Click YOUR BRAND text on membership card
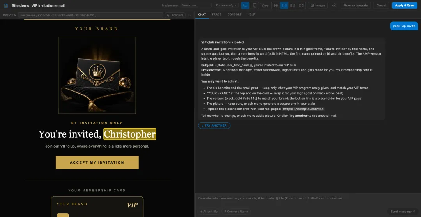 point(72,204)
